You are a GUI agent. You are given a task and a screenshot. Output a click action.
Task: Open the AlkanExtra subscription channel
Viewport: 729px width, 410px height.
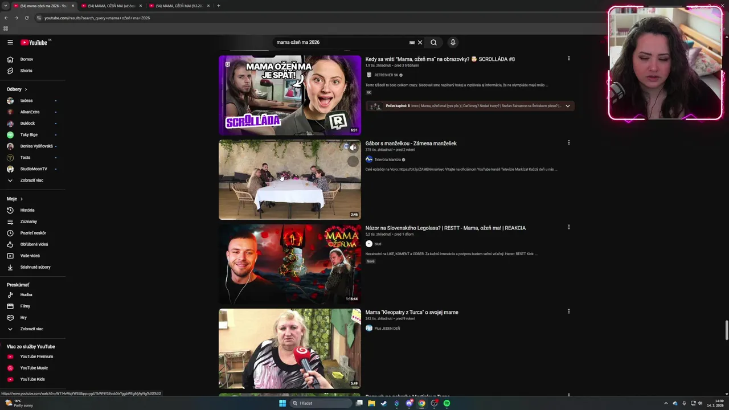coord(30,112)
